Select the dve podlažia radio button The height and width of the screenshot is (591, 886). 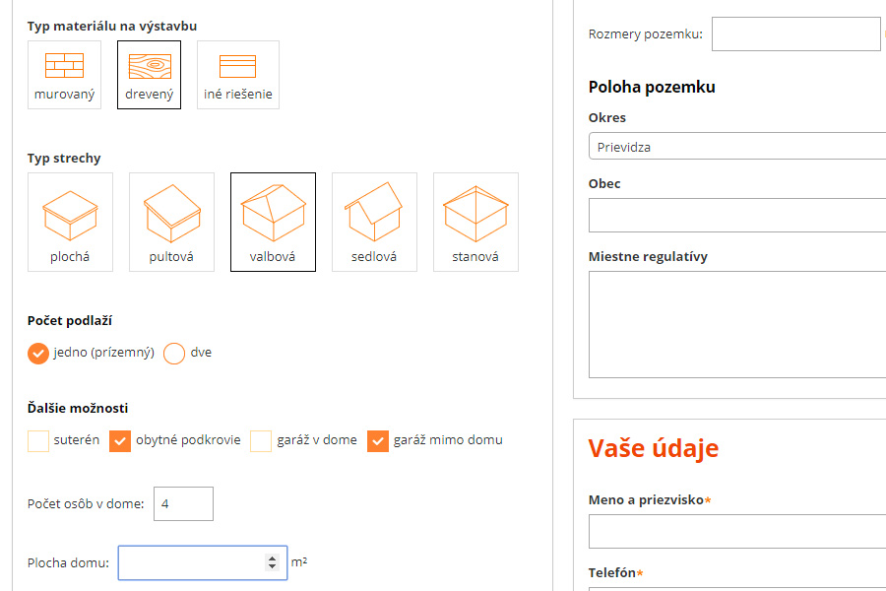(x=173, y=353)
